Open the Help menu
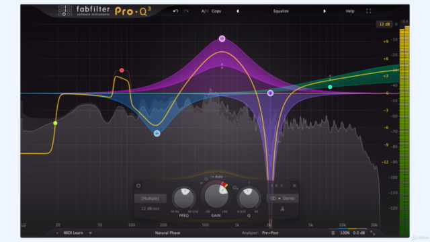This screenshot has width=430, height=242. coord(350,11)
